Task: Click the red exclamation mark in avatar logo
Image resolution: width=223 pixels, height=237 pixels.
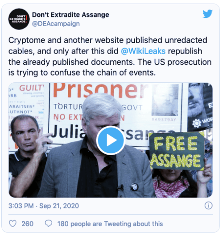Action: pyautogui.click(x=26, y=18)
